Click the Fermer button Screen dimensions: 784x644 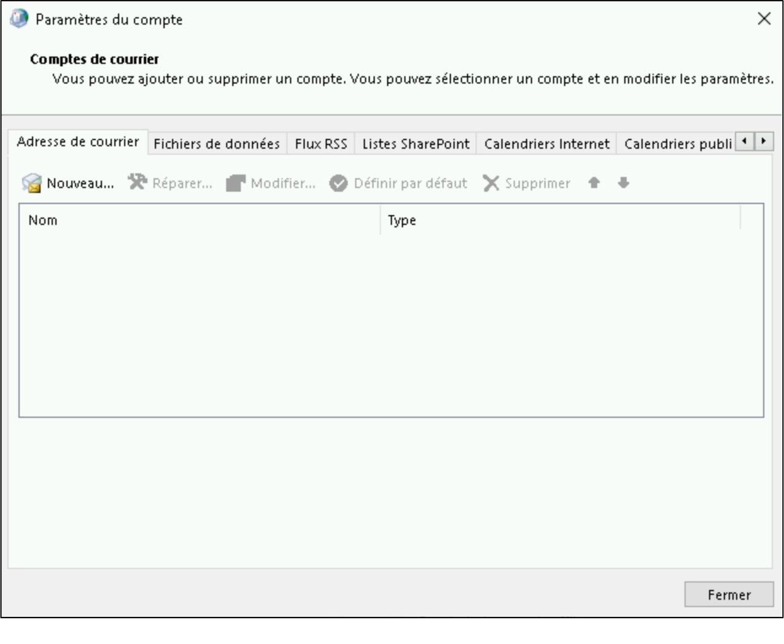[729, 595]
